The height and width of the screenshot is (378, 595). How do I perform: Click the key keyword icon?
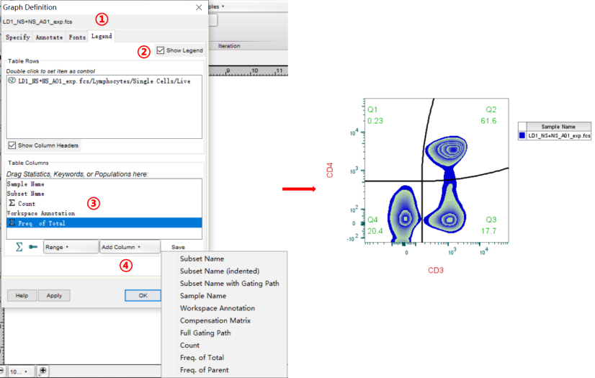(33, 247)
